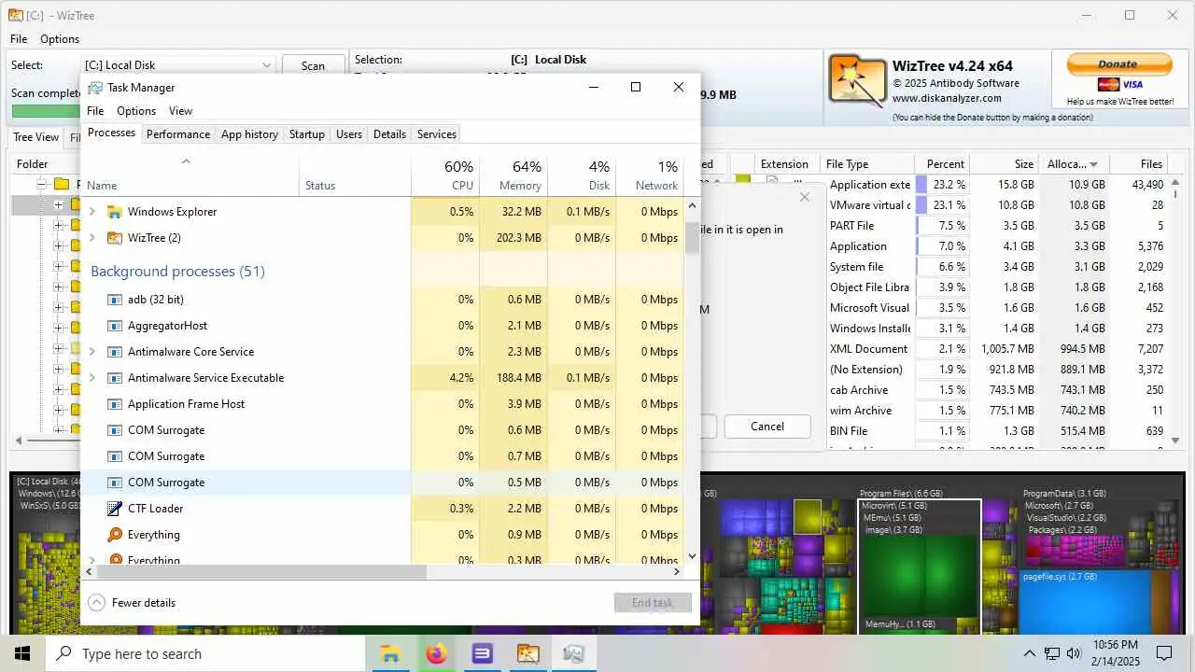Switch to the Performance tab
This screenshot has width=1195, height=672.
178,134
